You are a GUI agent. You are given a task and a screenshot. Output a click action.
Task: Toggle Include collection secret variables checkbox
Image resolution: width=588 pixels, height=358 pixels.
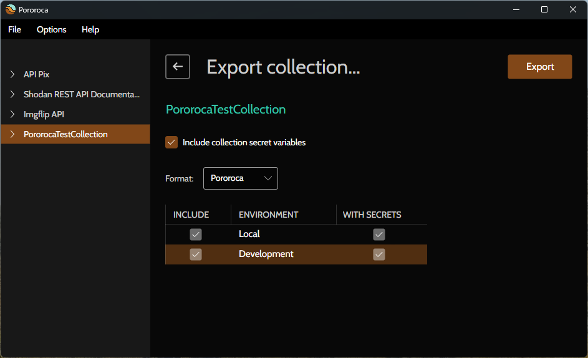[171, 142]
